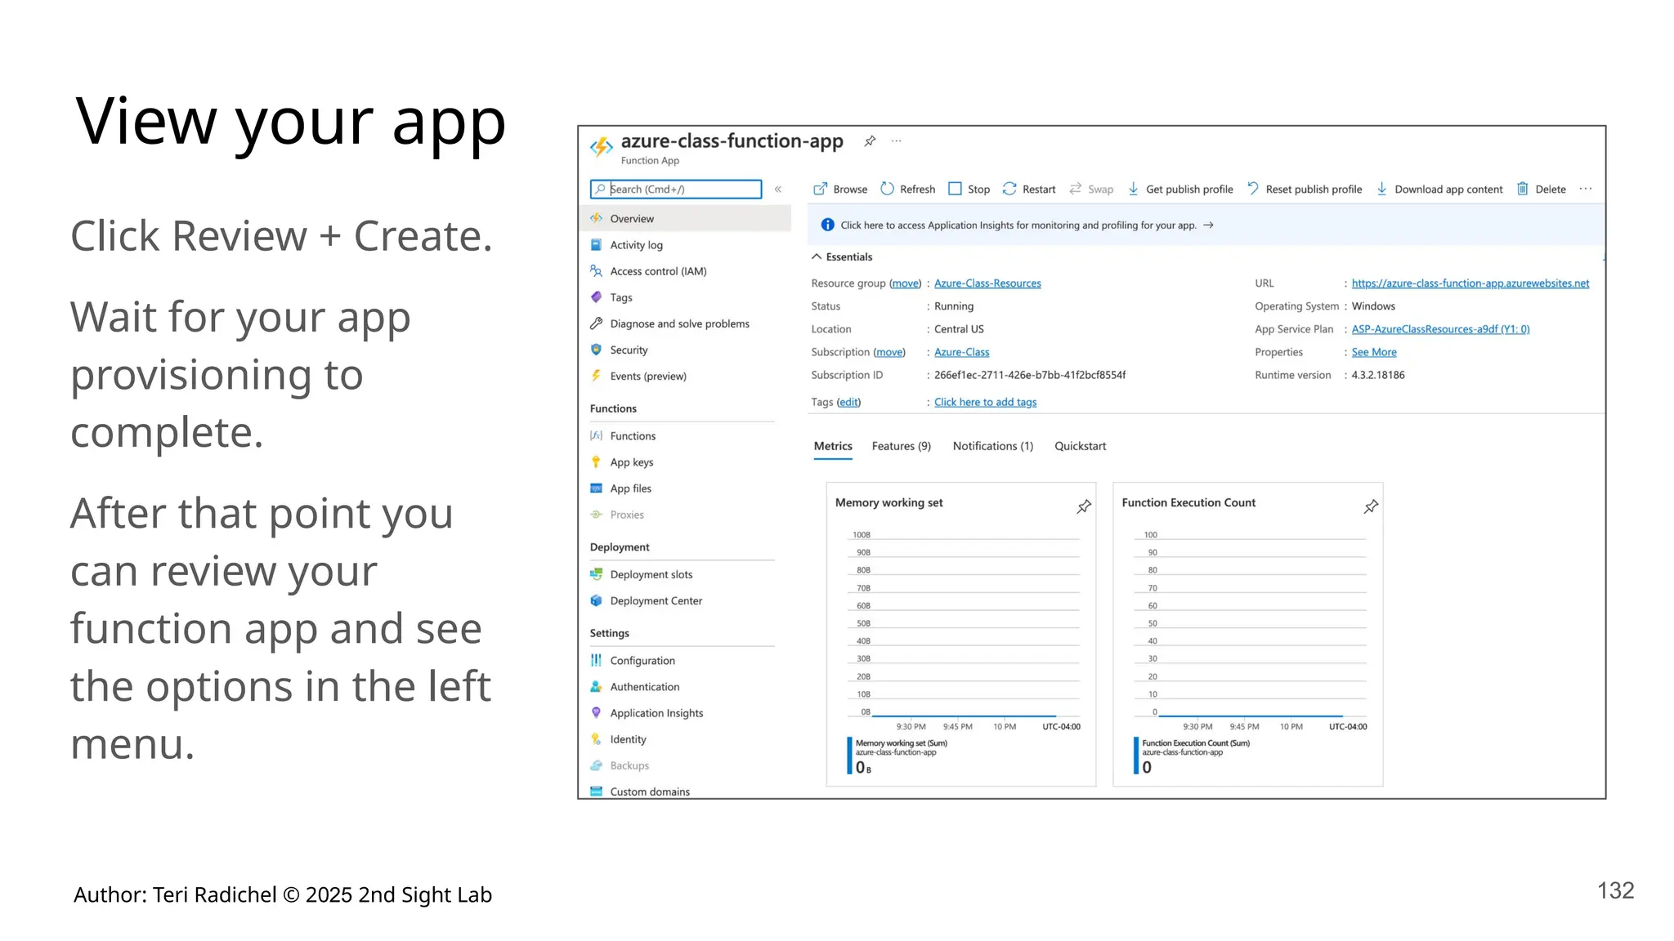Screen dimensions: 1674x941
Task: Open the Notifications (1) tab
Action: [x=993, y=446]
